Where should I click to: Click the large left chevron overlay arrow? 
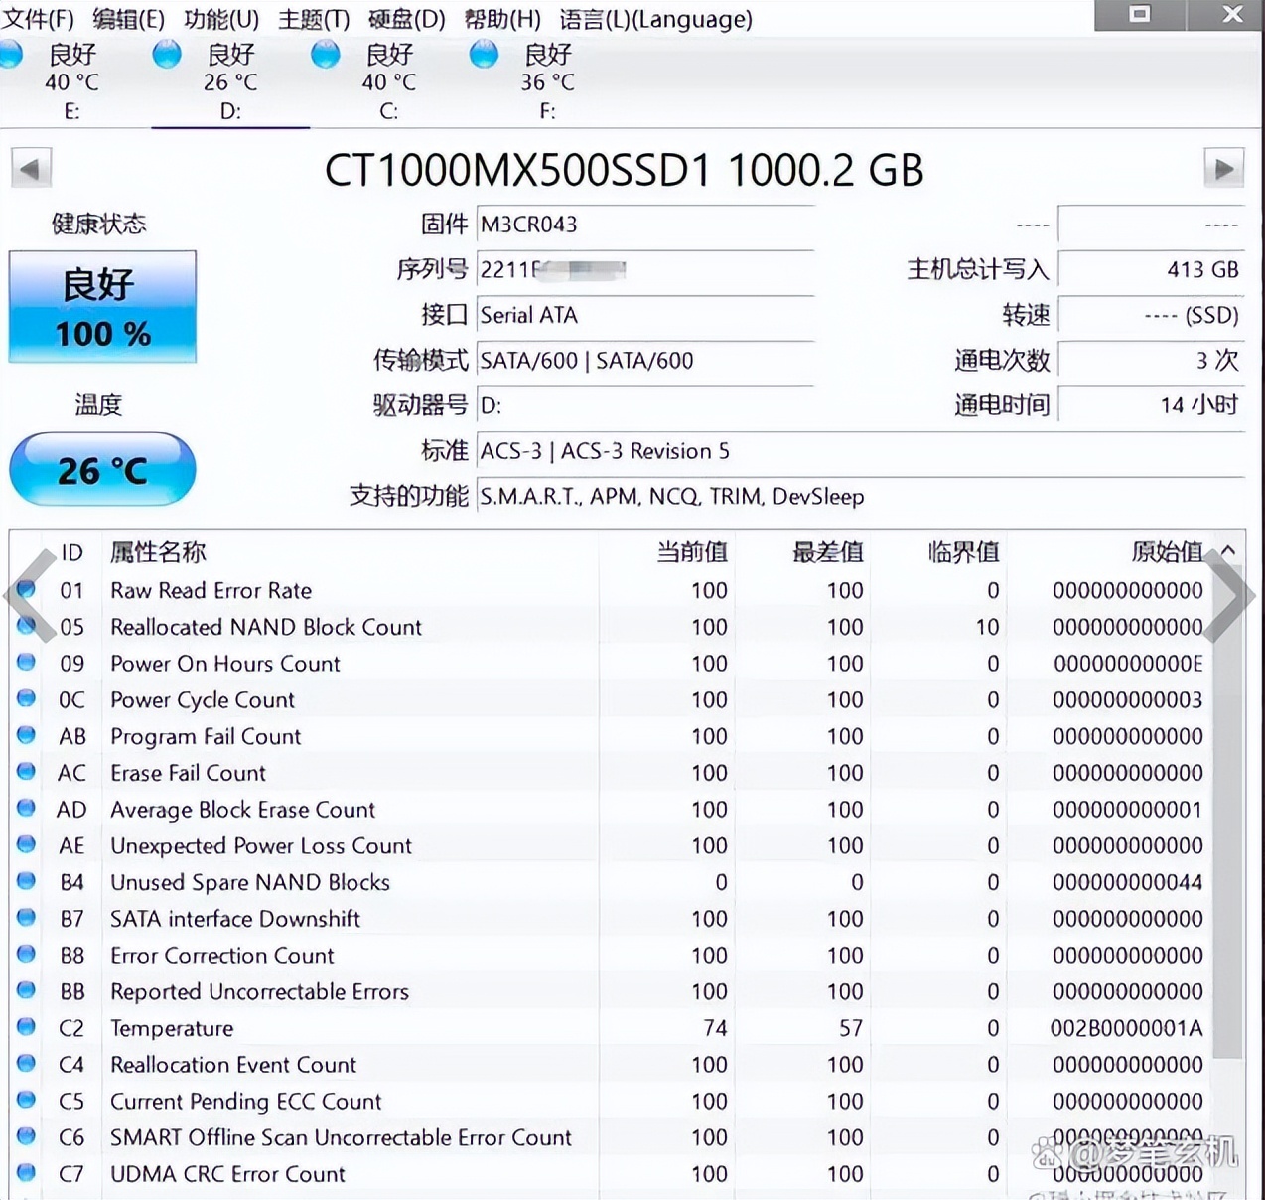tap(32, 596)
